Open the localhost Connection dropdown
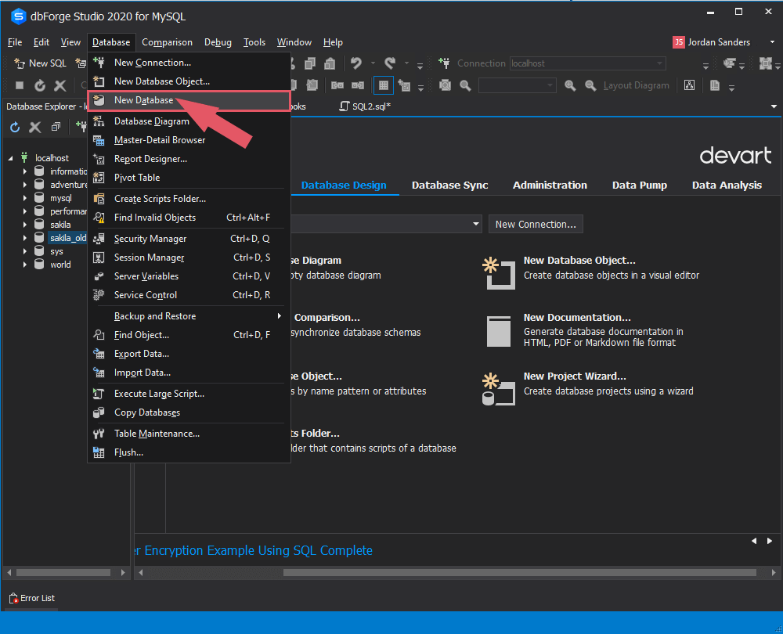 click(x=660, y=63)
